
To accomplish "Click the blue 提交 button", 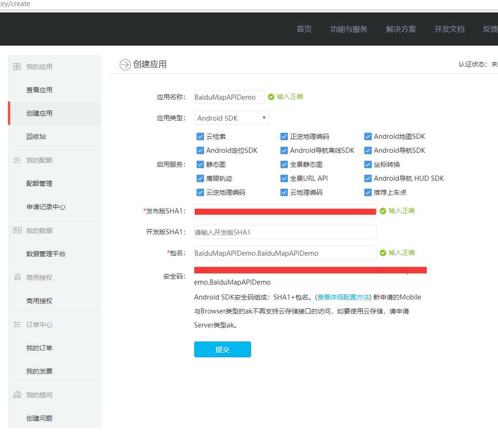I will pyautogui.click(x=222, y=349).
